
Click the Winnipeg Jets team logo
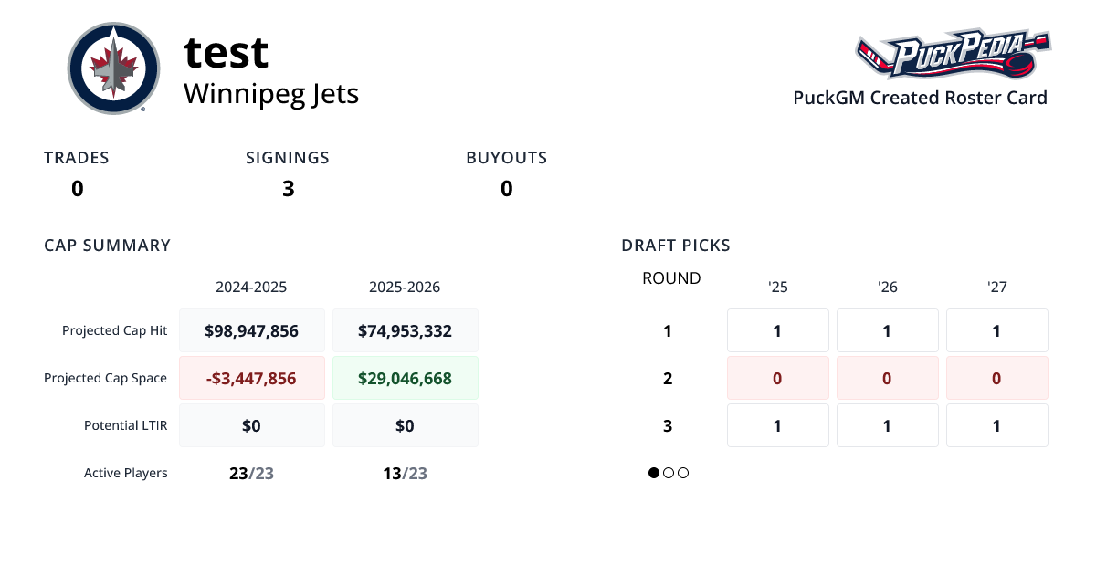(x=113, y=68)
